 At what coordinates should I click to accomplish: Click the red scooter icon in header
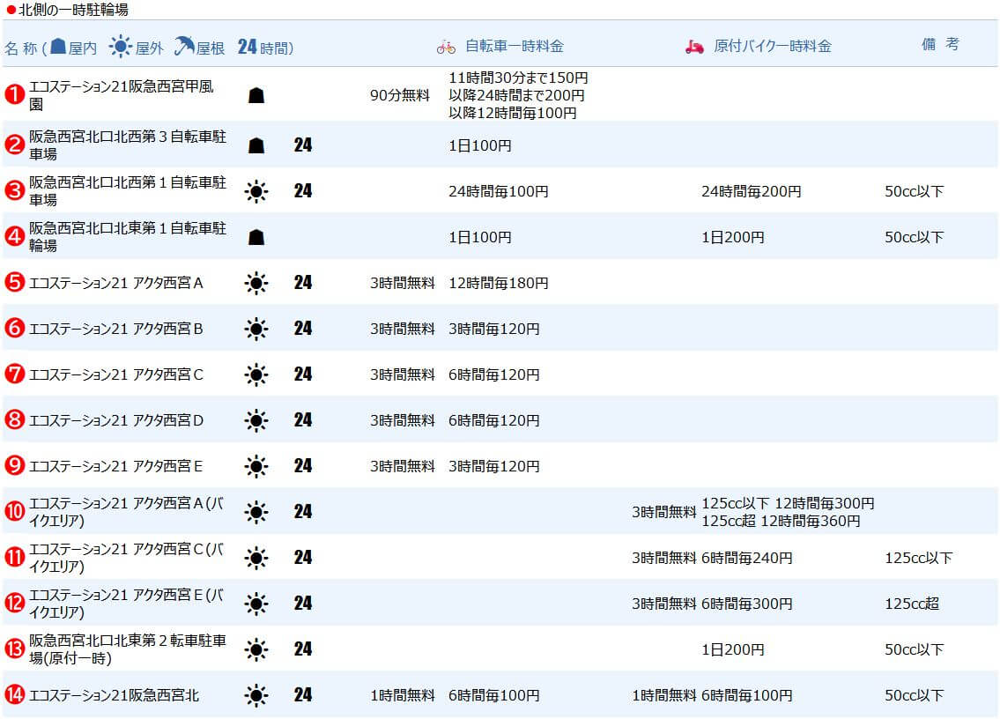694,47
